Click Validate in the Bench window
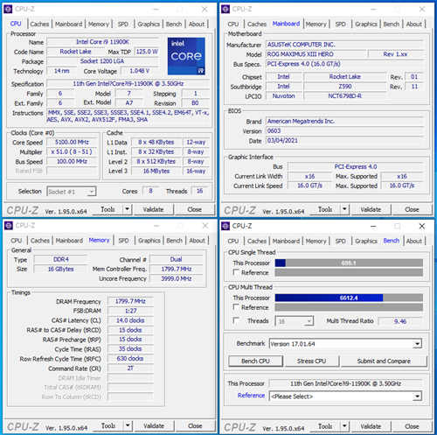437x435 pixels. (371, 426)
